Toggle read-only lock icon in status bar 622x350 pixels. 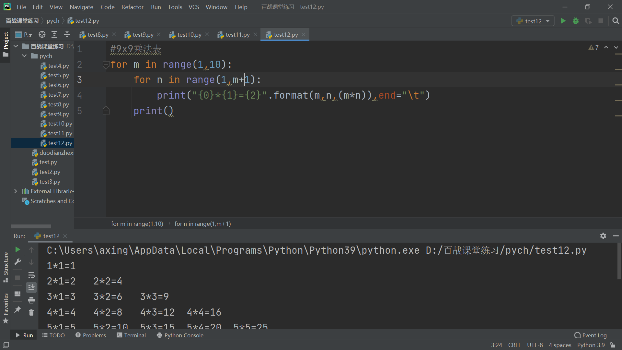click(613, 345)
